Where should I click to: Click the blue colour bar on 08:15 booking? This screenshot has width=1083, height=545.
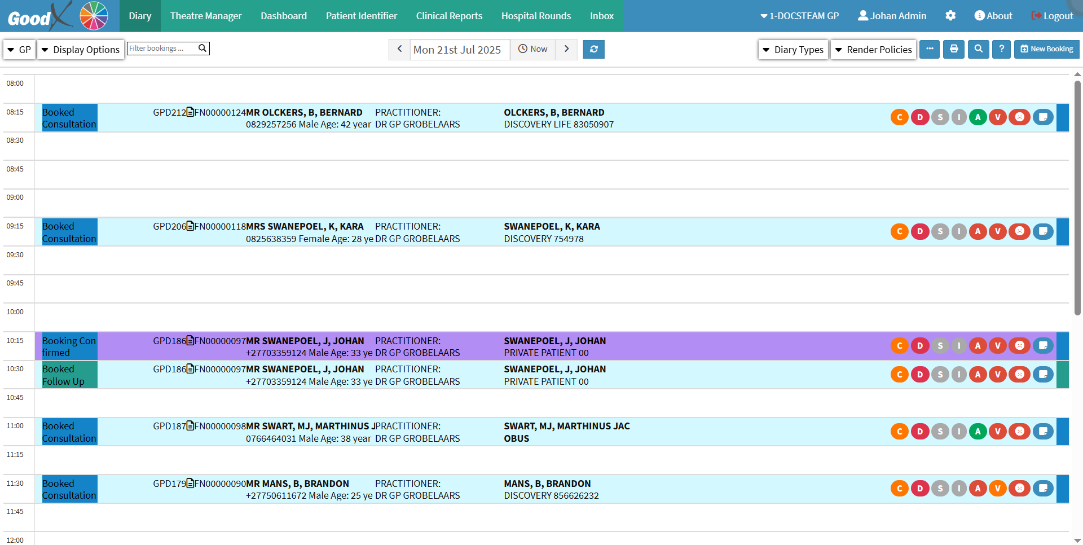coord(1062,117)
